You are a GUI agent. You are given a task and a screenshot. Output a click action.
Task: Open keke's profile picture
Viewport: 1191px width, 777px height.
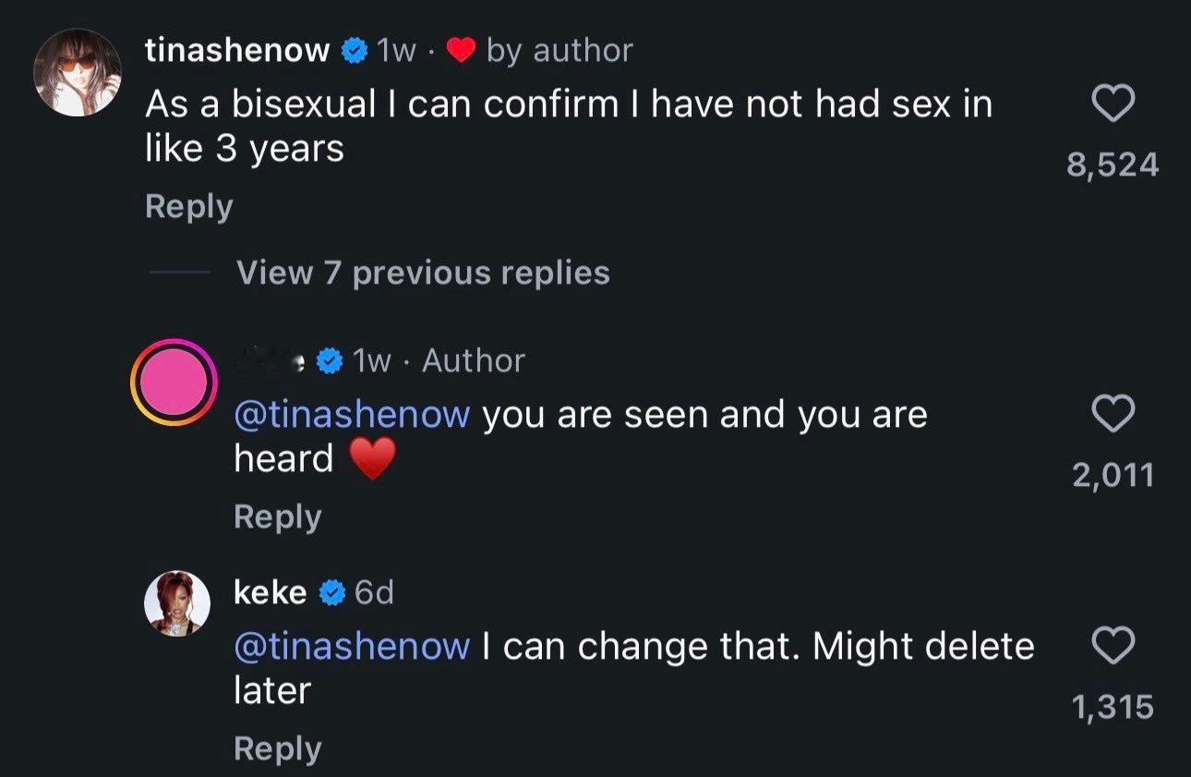pos(175,602)
